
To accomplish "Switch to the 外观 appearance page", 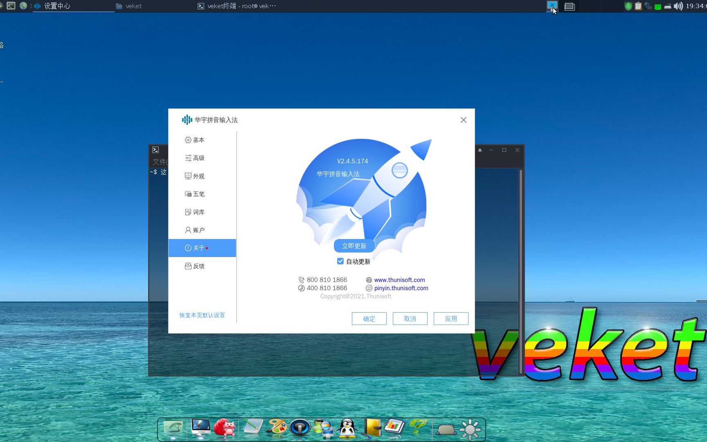I will point(202,176).
